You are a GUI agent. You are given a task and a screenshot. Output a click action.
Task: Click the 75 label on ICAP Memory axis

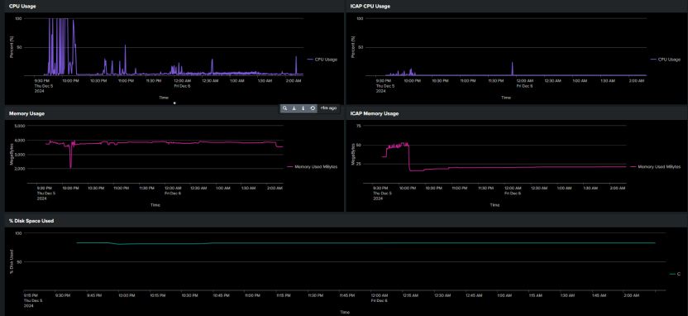(359, 126)
